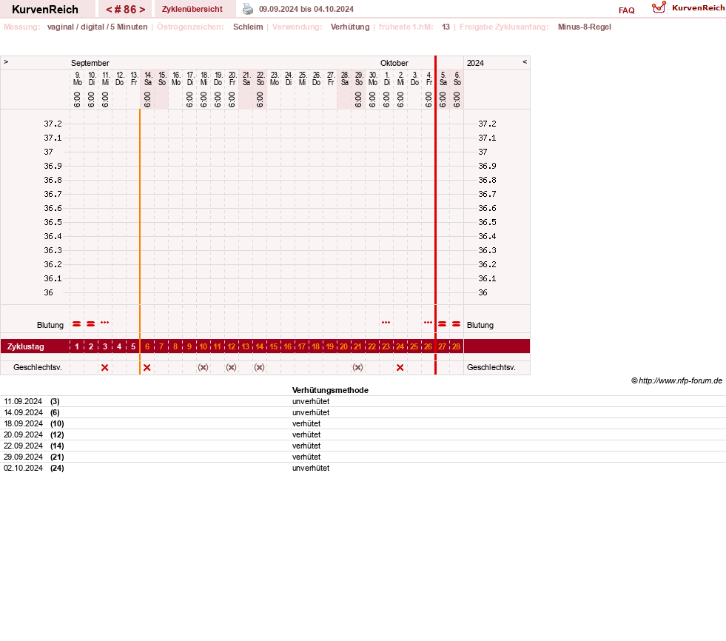This screenshot has width=726, height=641.
Task: Go to next cycle with the > arrow
Action: pos(142,10)
